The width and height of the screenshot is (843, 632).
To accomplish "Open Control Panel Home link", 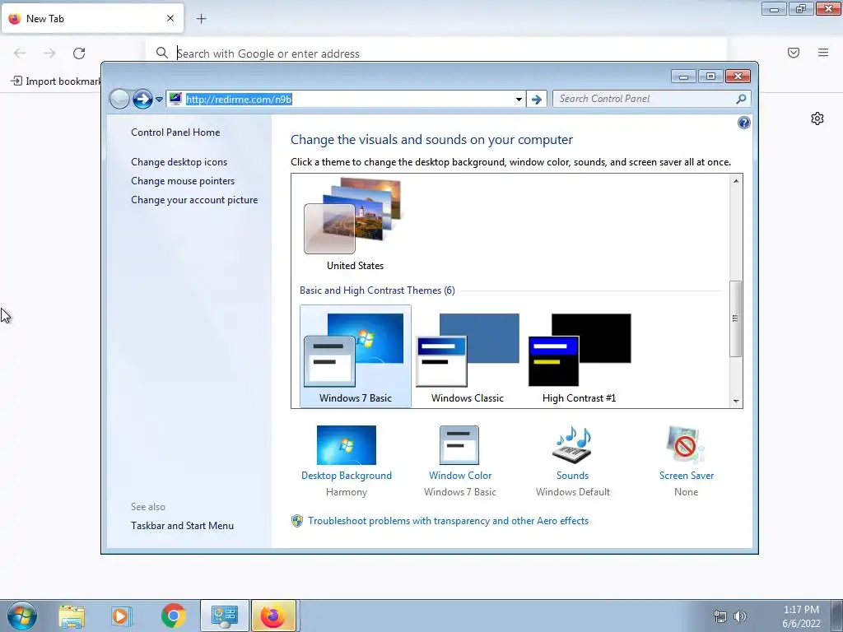I will (x=175, y=132).
